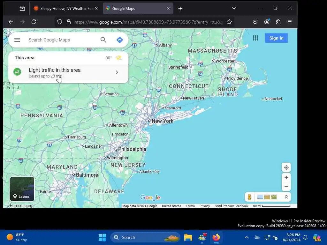Open Directions with the blue arrow icon

pyautogui.click(x=120, y=40)
